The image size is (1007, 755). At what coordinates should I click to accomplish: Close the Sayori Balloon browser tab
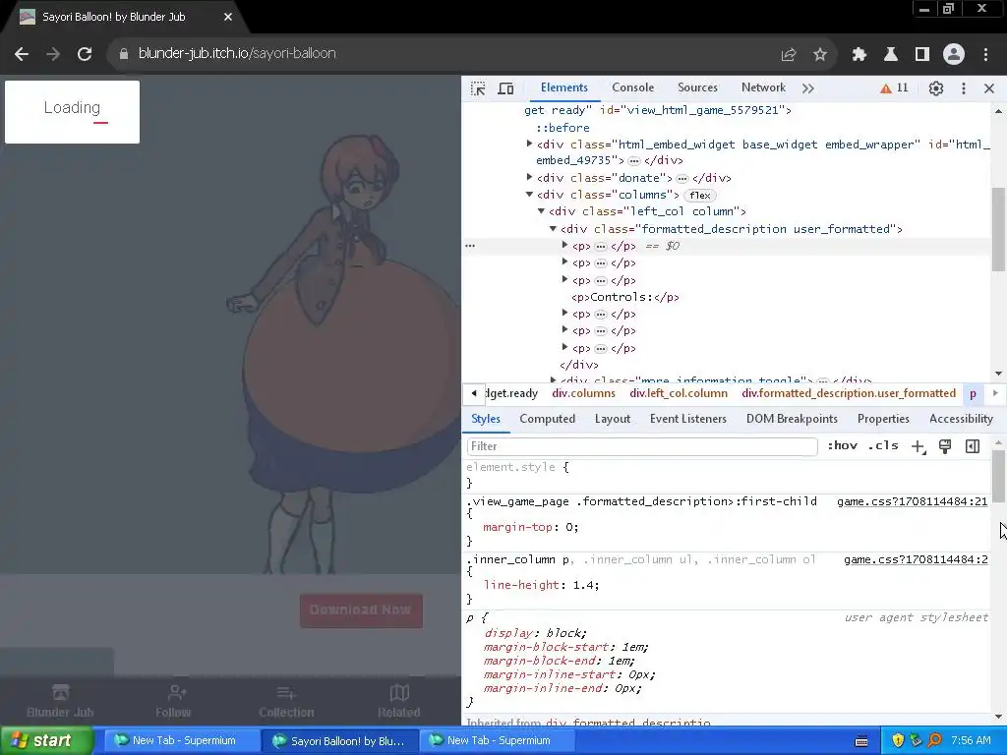pyautogui.click(x=228, y=18)
